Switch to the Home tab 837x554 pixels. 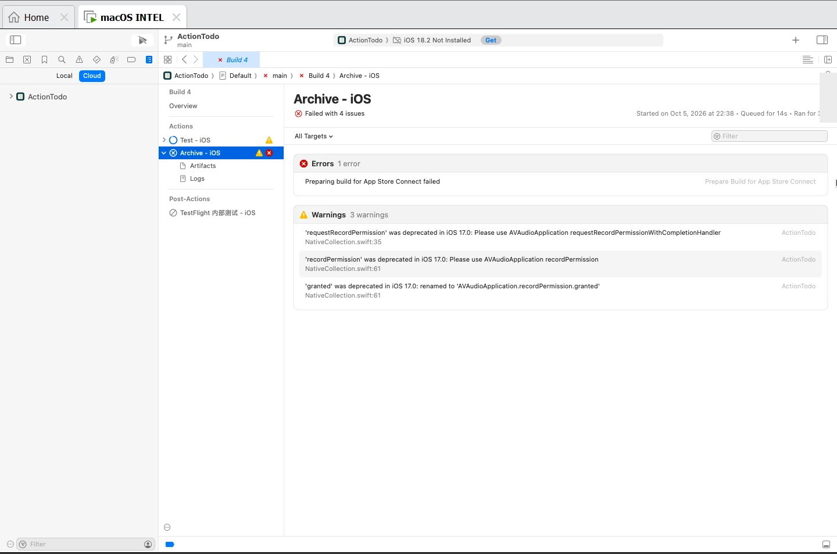(x=37, y=17)
